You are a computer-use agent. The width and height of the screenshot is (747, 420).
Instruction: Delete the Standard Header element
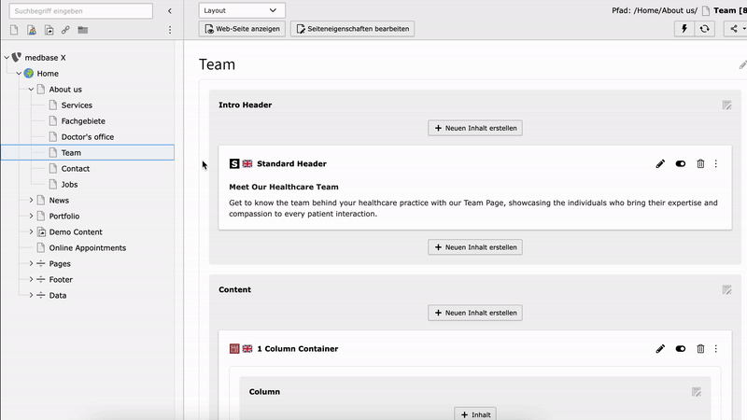pos(700,164)
